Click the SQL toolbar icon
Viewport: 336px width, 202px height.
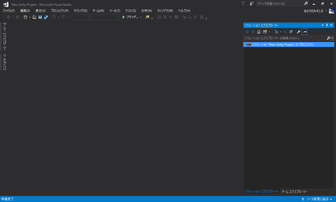click(171, 17)
